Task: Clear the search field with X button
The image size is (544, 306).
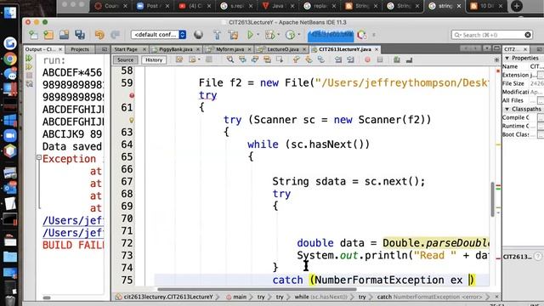Action: (x=528, y=35)
